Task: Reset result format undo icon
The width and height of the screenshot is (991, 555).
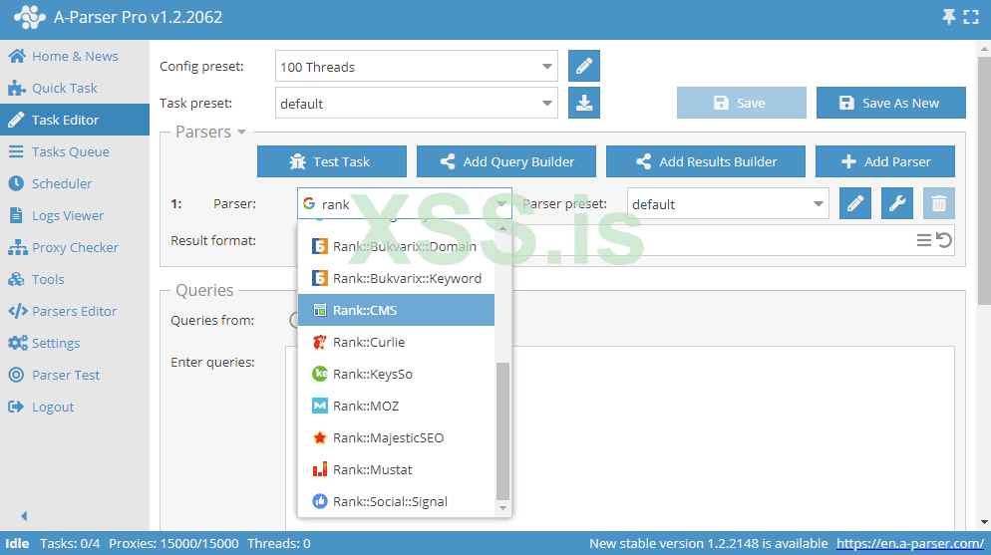Action: point(943,240)
